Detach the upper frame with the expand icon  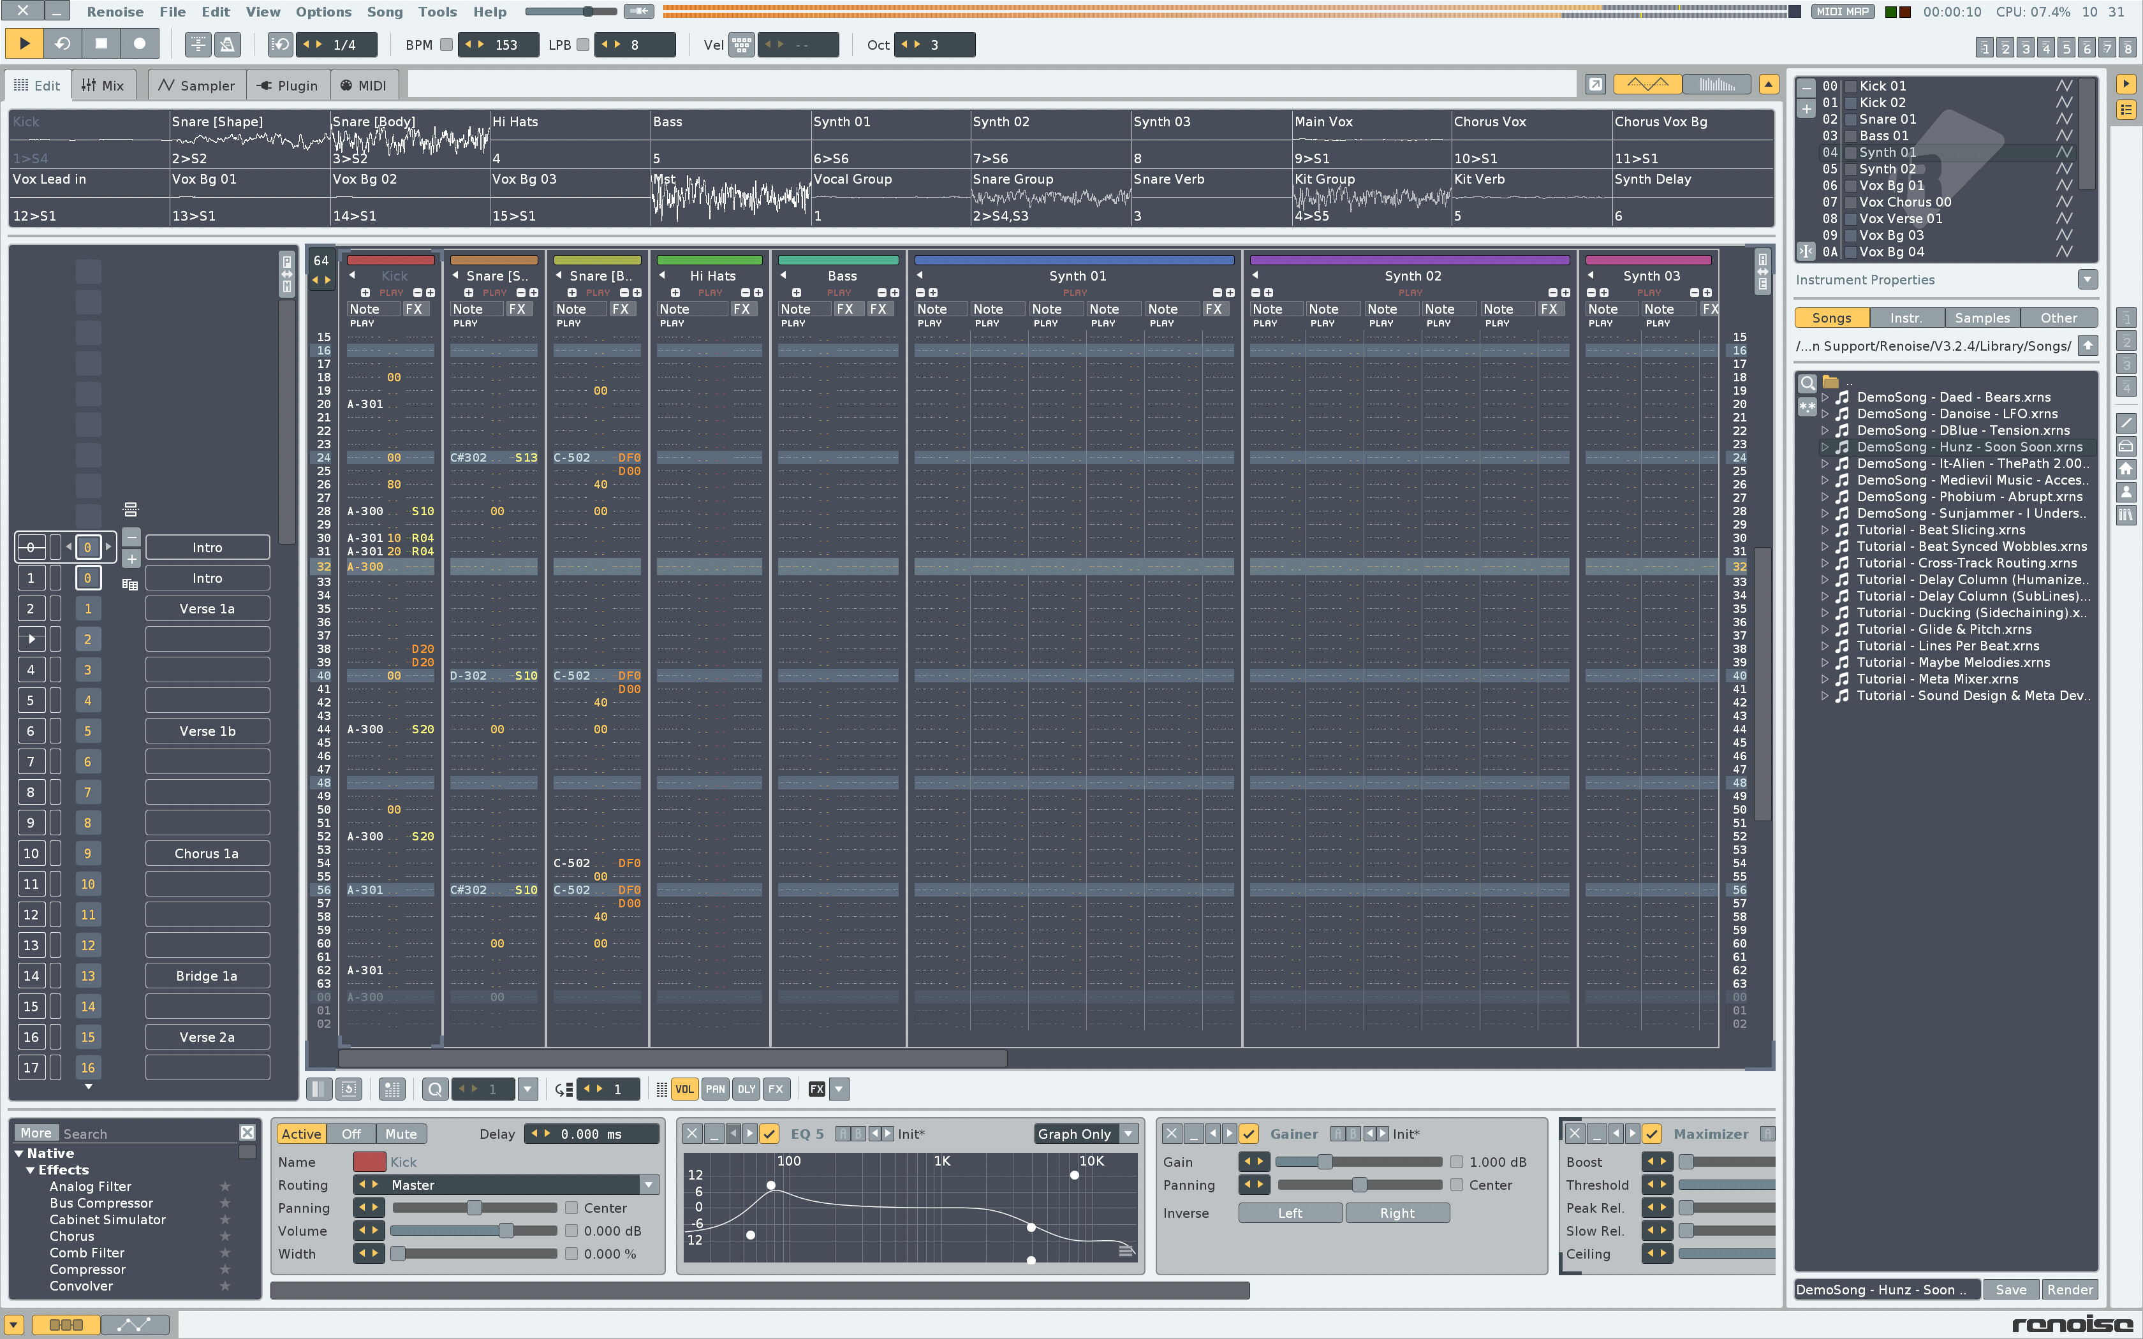point(1595,84)
